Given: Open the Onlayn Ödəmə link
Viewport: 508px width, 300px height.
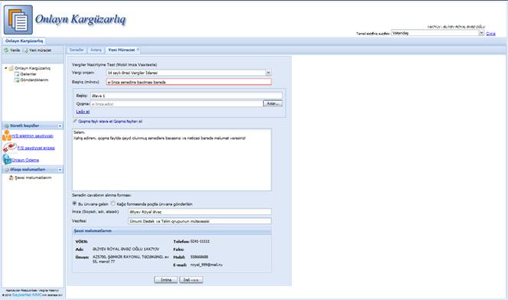Looking at the screenshot, I should click(25, 160).
